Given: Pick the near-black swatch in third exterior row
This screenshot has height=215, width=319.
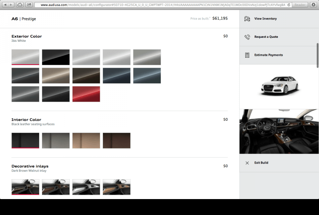Looking at the screenshot, I should (56, 94).
